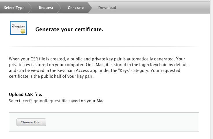Click the divider line under the heading
The width and height of the screenshot is (213, 139).
104,46
